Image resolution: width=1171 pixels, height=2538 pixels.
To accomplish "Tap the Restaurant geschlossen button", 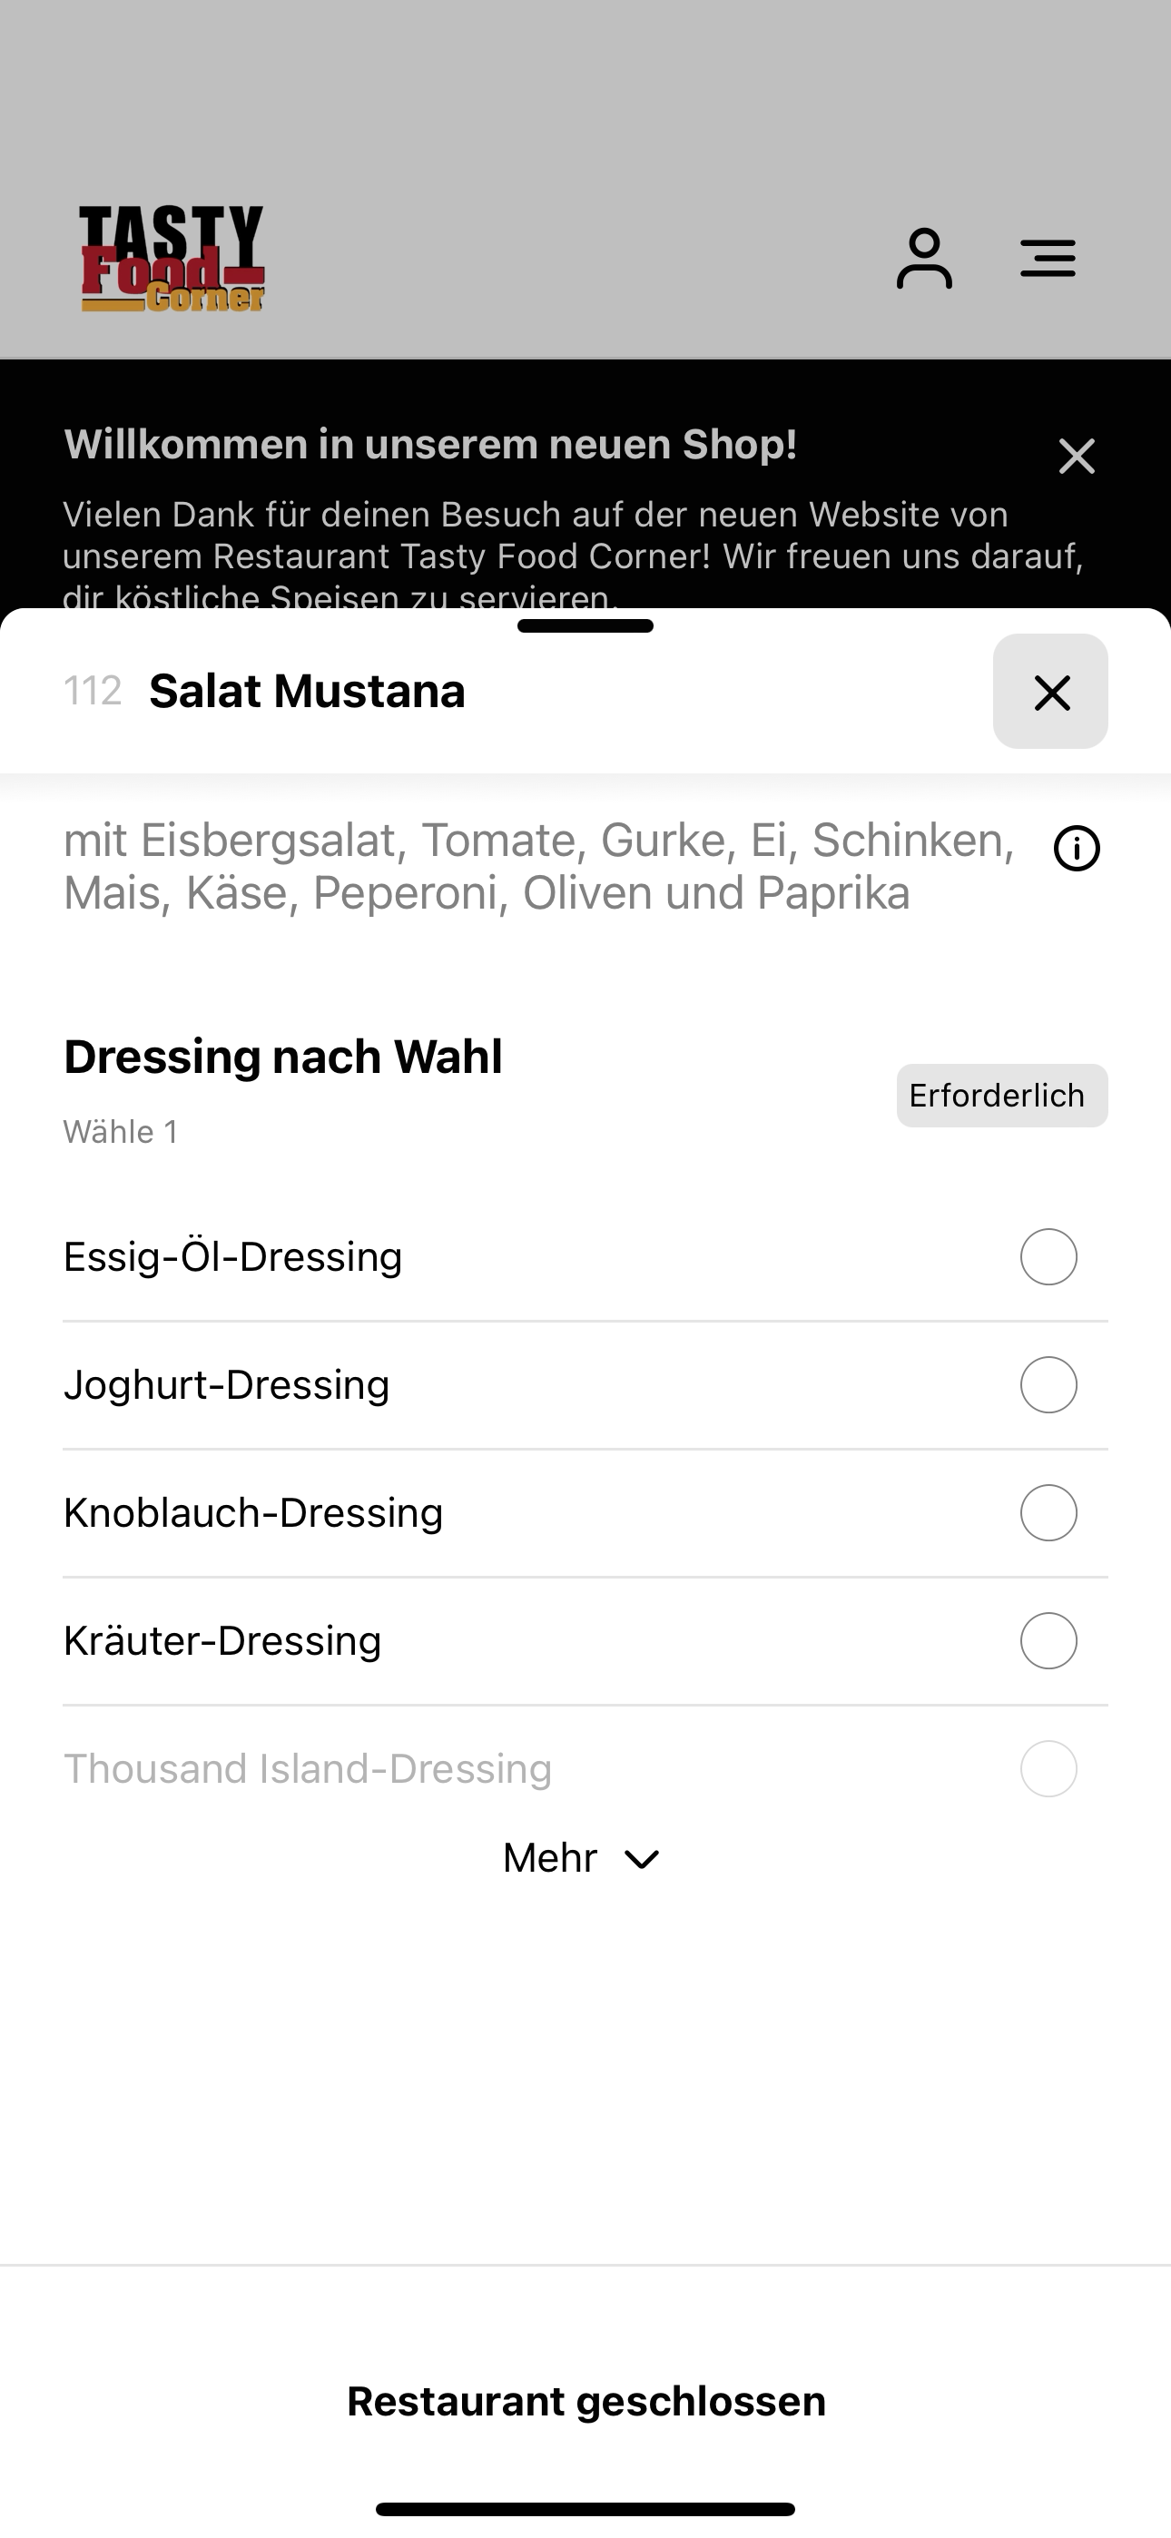I will 585,2401.
